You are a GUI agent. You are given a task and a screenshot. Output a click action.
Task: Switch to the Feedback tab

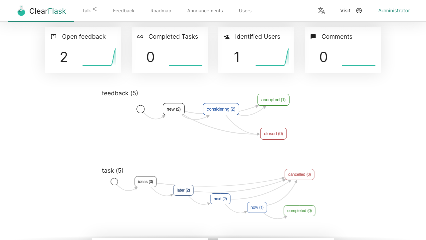(x=124, y=11)
